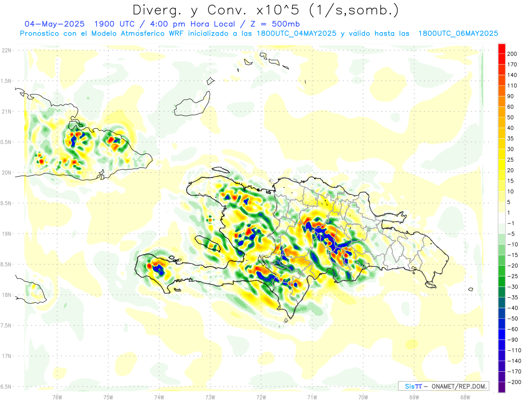522x403 pixels.
Task: Click the validity time '1800UTC_06MAY2025'
Action: (x=458, y=33)
